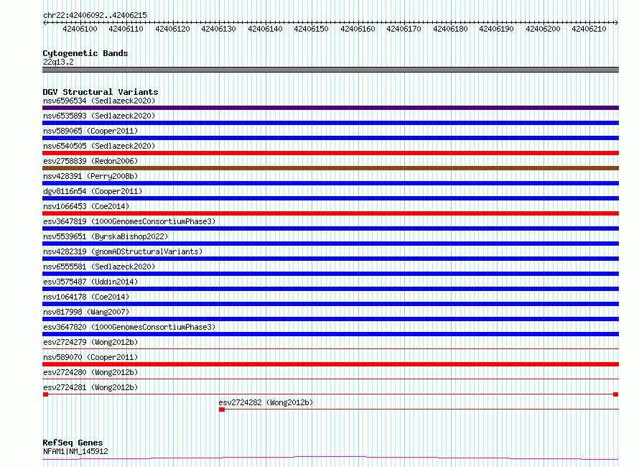The width and height of the screenshot is (639, 467).
Task: Open nsv6555581 (Sedlazeck2020) label
Action: point(99,267)
